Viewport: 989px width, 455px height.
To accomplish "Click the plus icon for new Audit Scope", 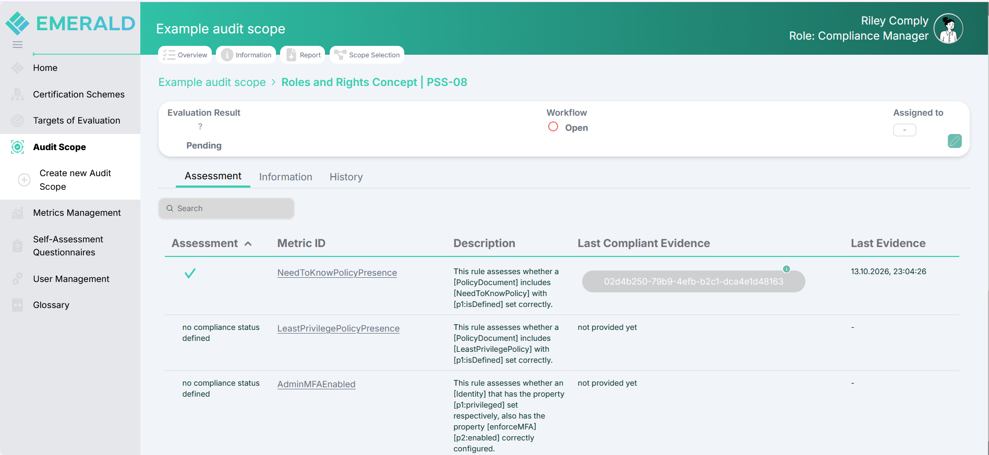I will click(24, 180).
